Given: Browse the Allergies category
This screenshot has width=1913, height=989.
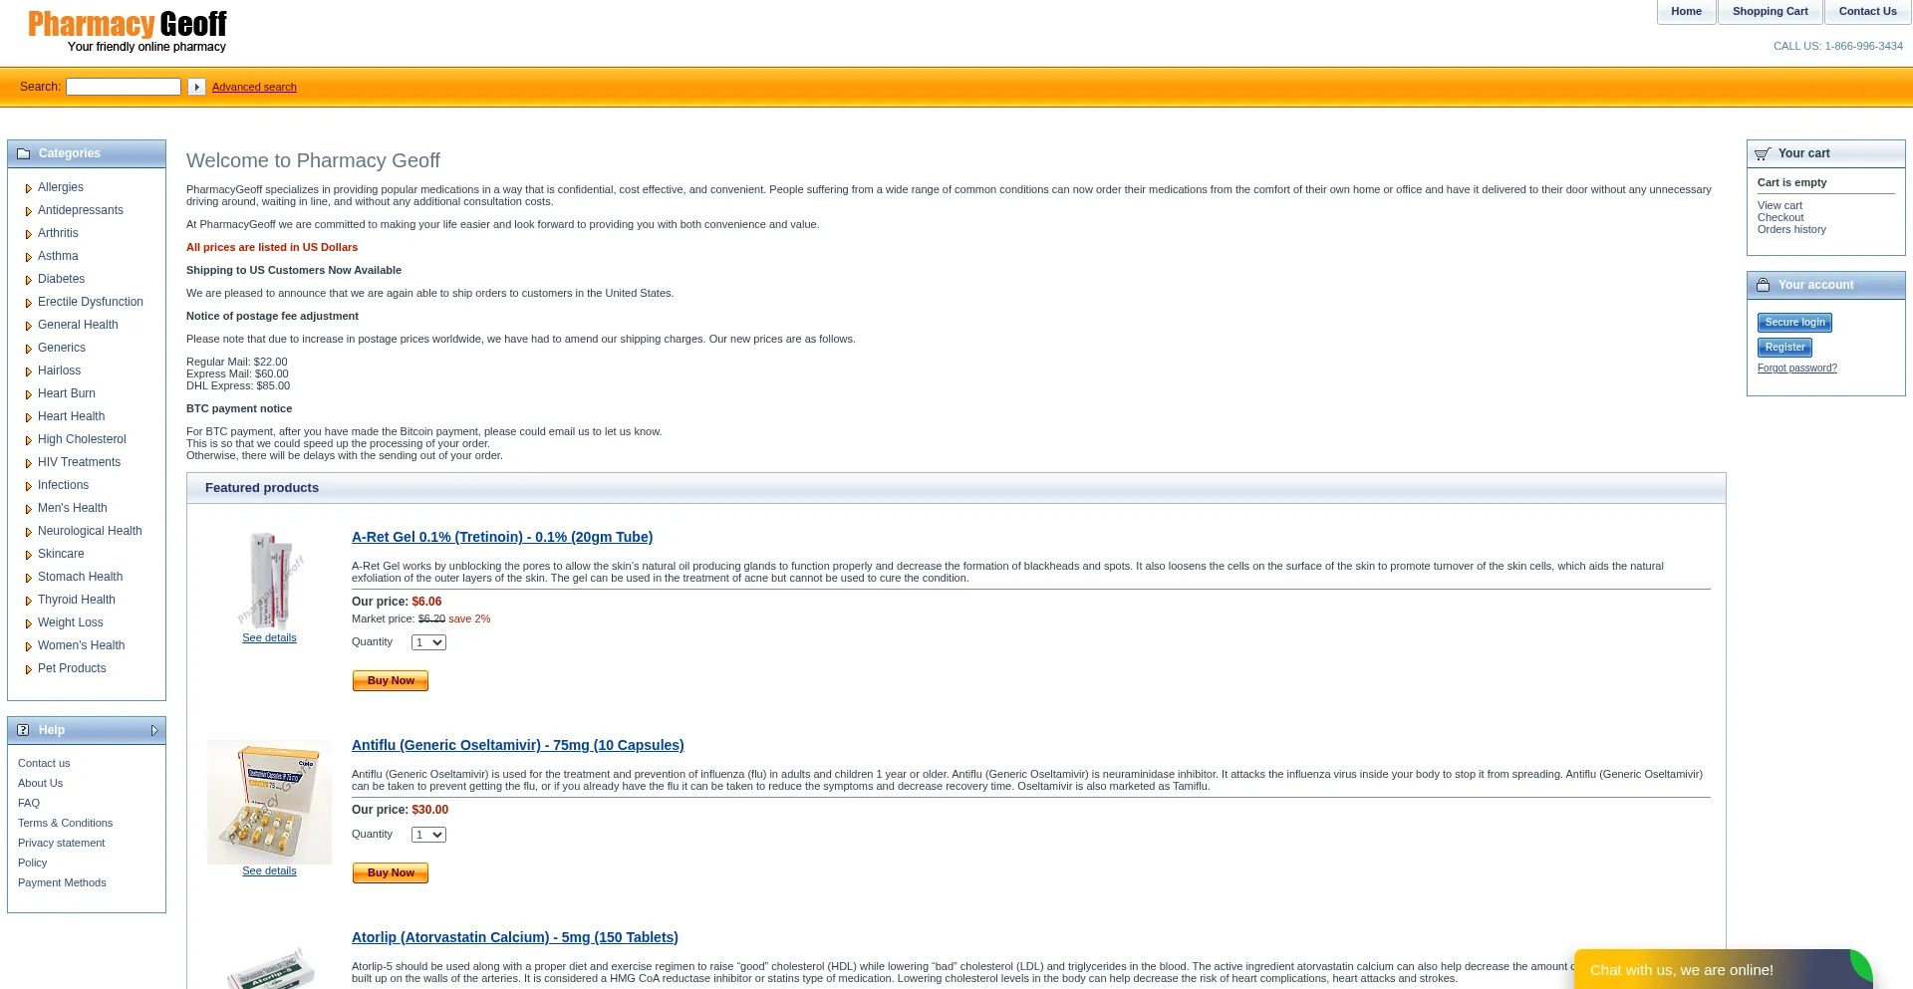Looking at the screenshot, I should point(61,187).
